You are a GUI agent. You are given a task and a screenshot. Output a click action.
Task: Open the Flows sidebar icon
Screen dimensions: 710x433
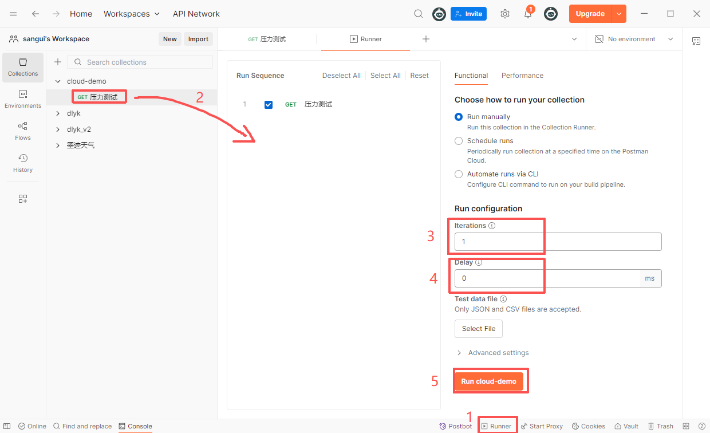pyautogui.click(x=23, y=131)
